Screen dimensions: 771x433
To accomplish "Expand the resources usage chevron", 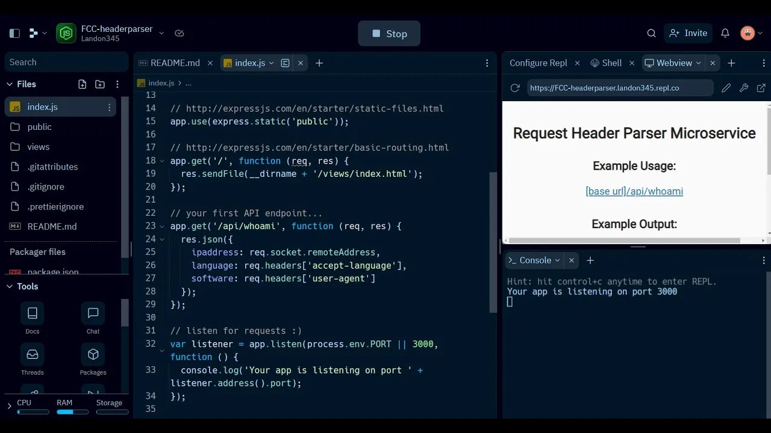I will (x=9, y=407).
